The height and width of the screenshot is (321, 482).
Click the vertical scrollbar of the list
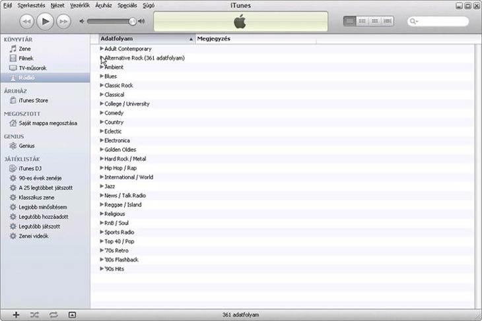[x=477, y=176]
